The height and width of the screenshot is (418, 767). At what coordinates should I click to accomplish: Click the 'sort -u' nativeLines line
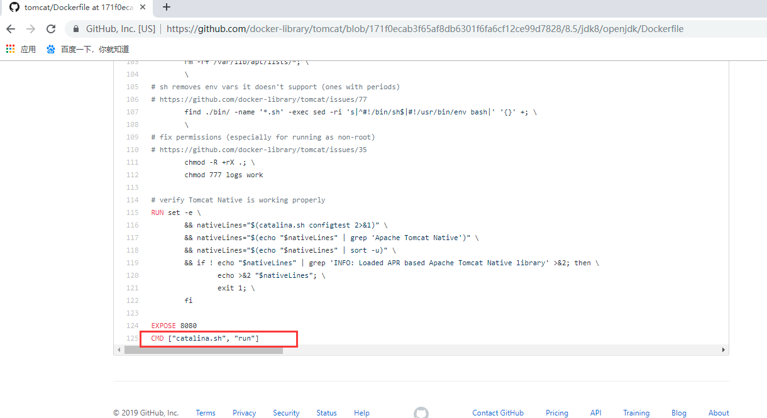click(290, 250)
